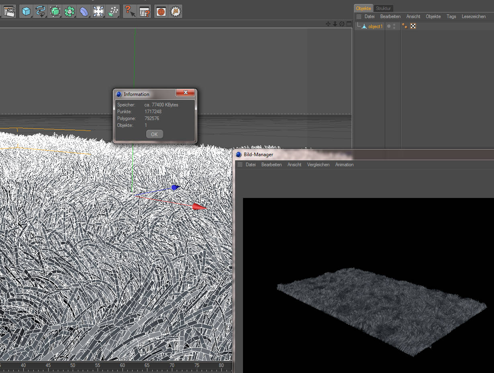
Task: Open Animation menu in Bild-Manager
Action: pos(344,165)
